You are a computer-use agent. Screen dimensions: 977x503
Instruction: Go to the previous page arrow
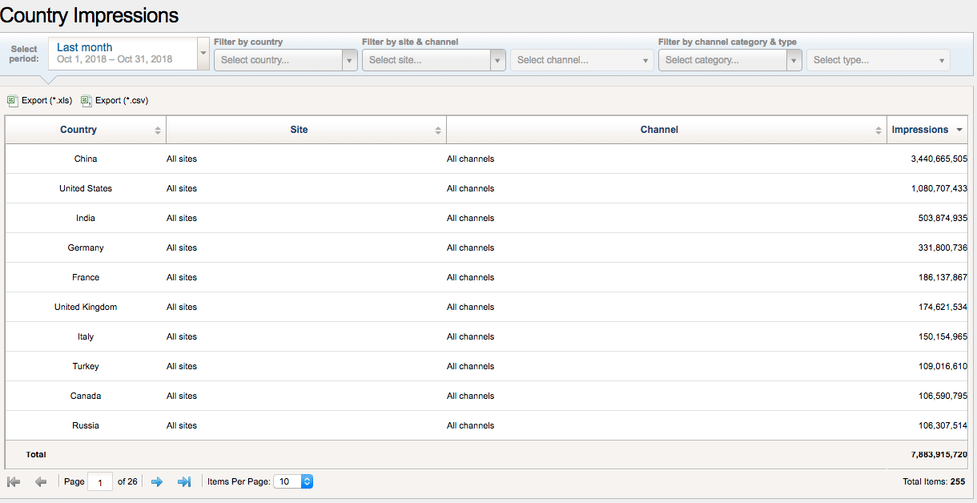coord(40,481)
